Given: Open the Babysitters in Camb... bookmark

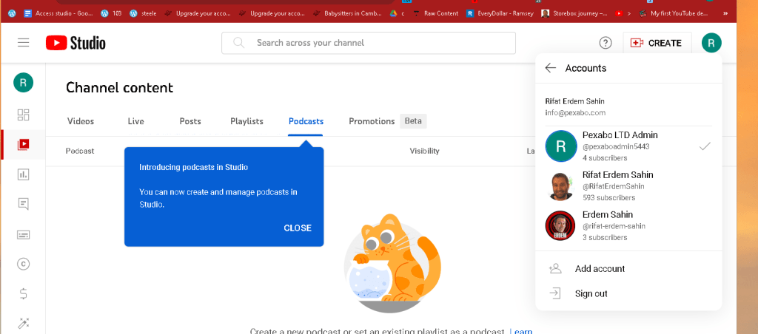Looking at the screenshot, I should coord(349,13).
